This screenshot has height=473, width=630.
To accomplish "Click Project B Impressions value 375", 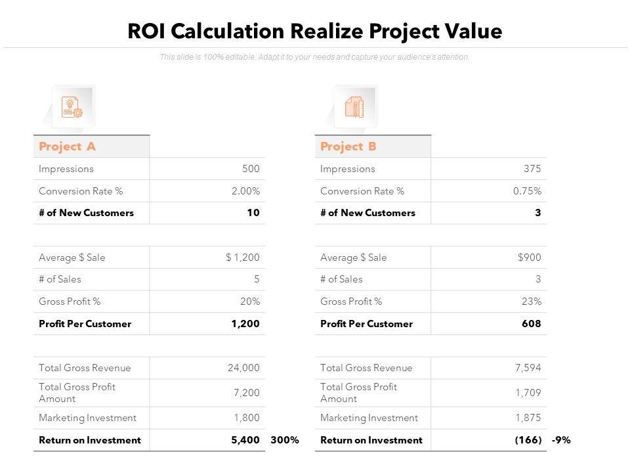I will click(x=532, y=169).
